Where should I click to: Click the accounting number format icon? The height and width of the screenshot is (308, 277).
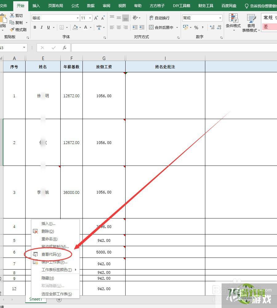[x=186, y=27]
